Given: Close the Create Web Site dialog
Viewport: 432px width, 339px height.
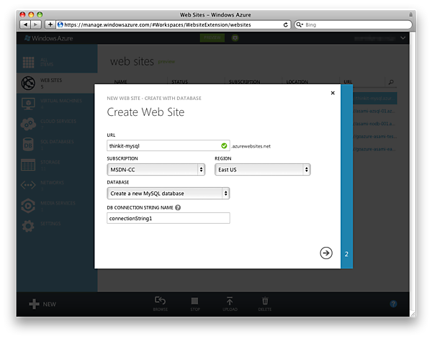Looking at the screenshot, I should [332, 93].
